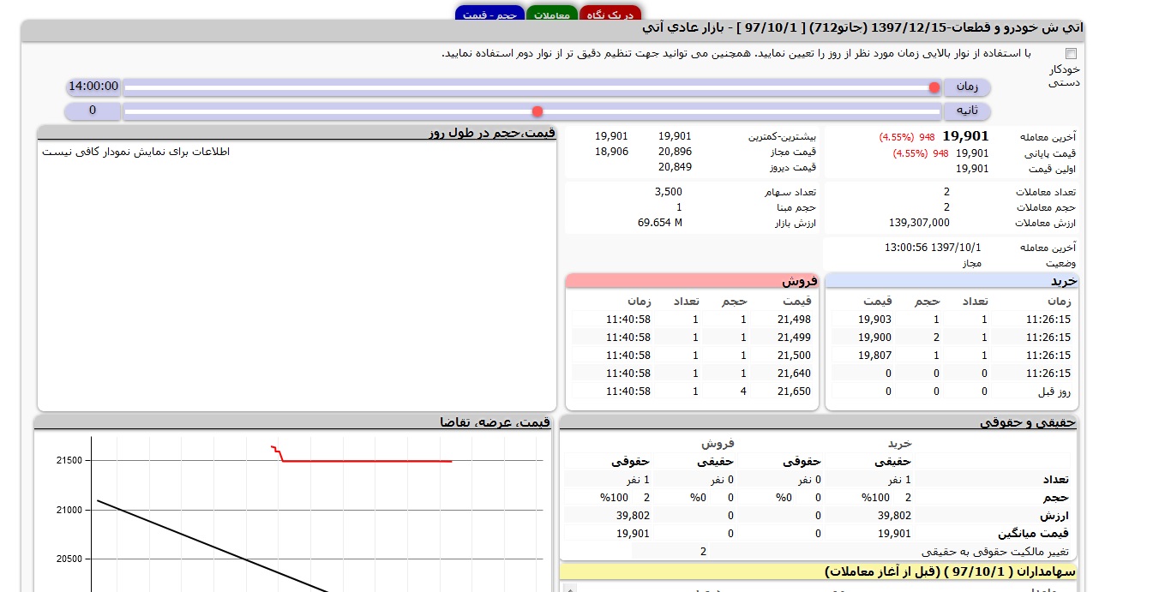The width and height of the screenshot is (1153, 592).
Task: Click the "حقیقی و حقوقی" section header
Action: [819, 422]
